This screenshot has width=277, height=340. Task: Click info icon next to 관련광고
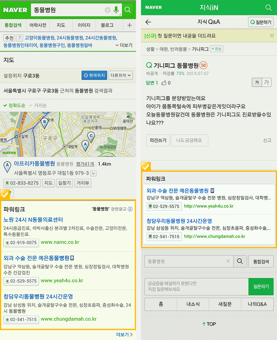click(130, 209)
